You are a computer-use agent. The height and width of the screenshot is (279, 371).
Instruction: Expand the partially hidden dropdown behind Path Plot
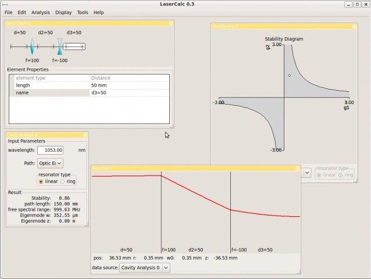pyautogui.click(x=306, y=172)
